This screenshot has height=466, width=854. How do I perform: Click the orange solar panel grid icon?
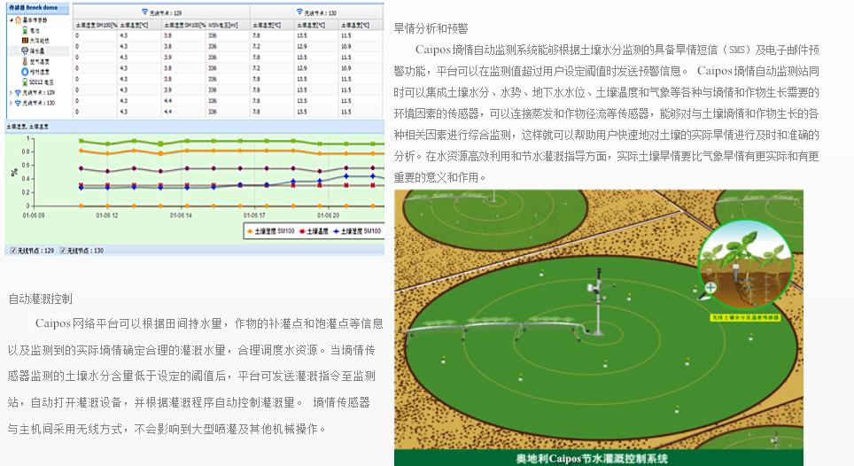click(25, 40)
